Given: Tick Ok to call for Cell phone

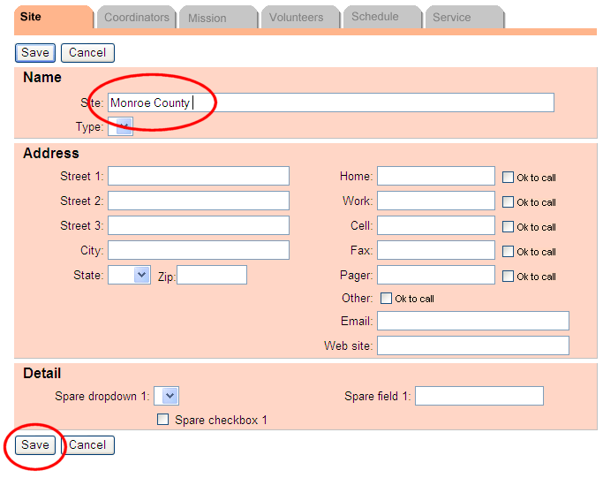Looking at the screenshot, I should point(508,226).
